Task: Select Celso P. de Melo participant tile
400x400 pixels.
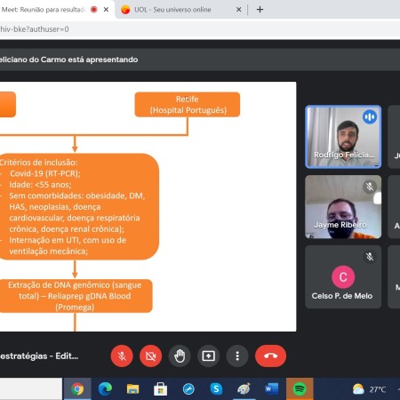Action: pos(343,276)
